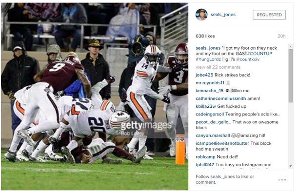Viewport: 299px width, 193px height.
Task: Open seals_jones profile picture avatar
Action: [x=201, y=15]
